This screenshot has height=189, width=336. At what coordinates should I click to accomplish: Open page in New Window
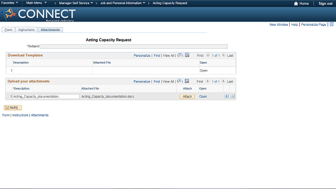tap(279, 25)
